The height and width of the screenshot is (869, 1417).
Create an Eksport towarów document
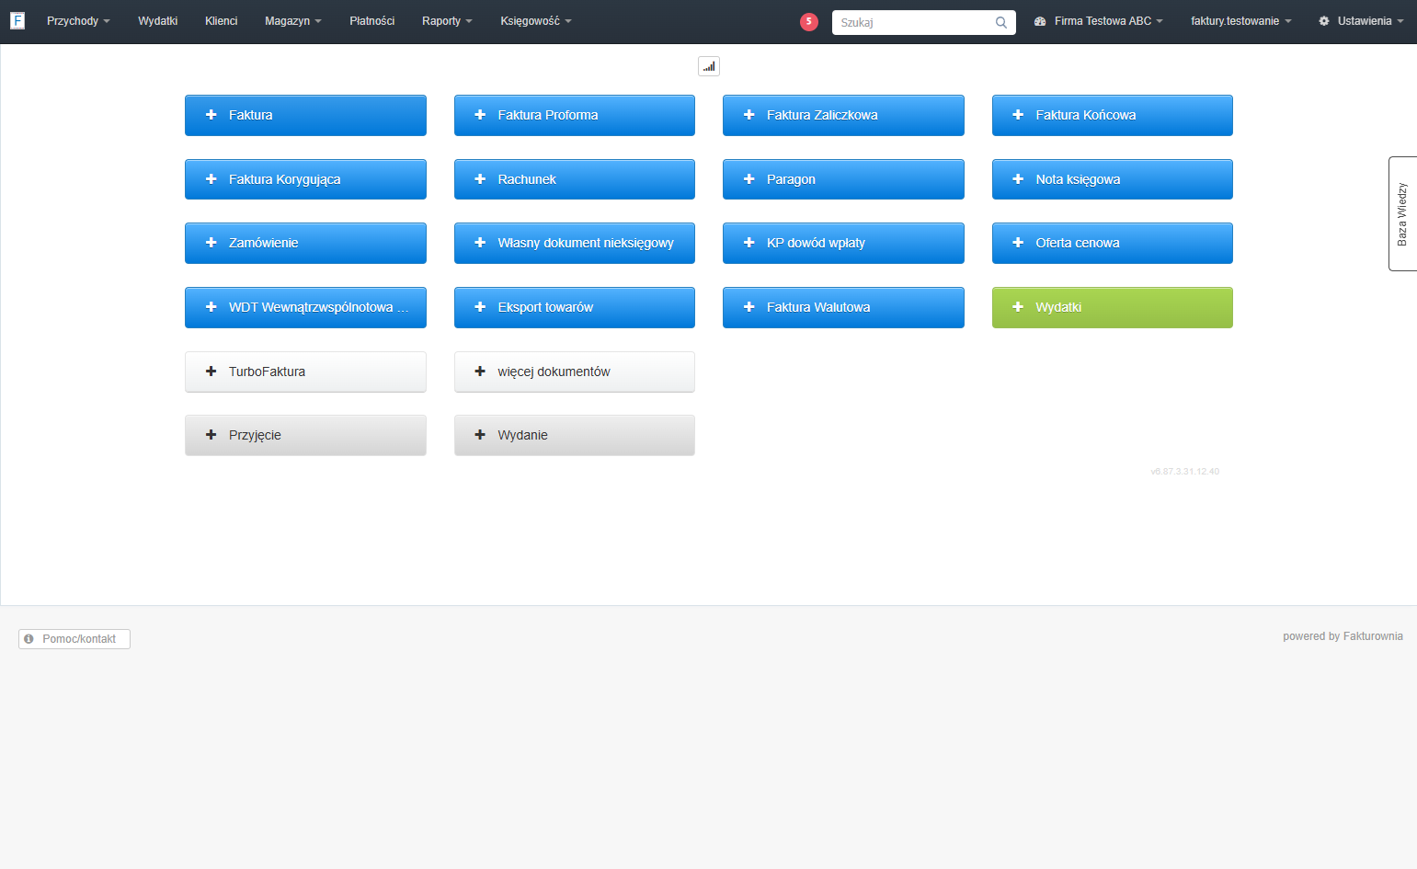click(x=575, y=307)
